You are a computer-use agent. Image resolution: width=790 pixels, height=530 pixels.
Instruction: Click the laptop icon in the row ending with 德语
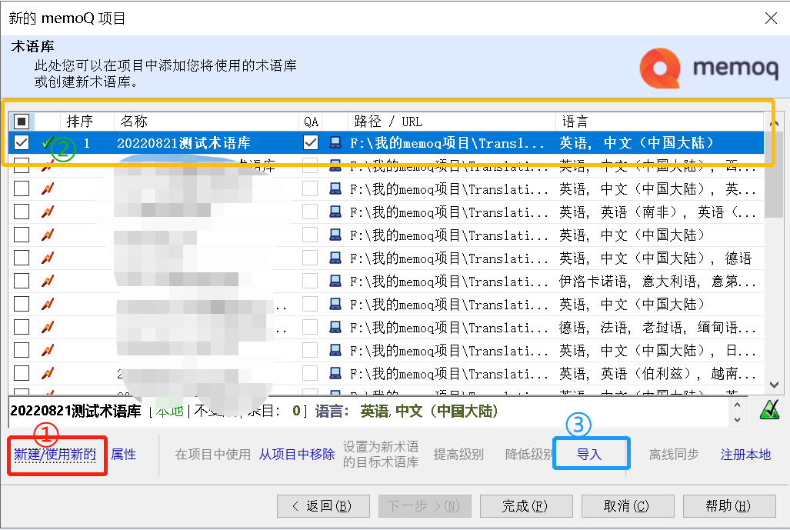pyautogui.click(x=335, y=258)
